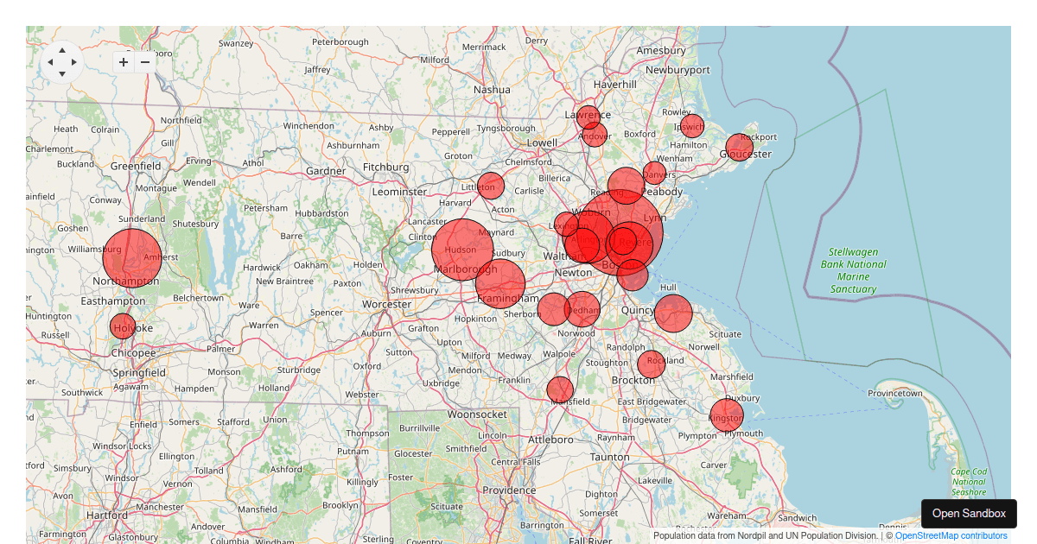Click the Rockland population marker

tap(651, 364)
